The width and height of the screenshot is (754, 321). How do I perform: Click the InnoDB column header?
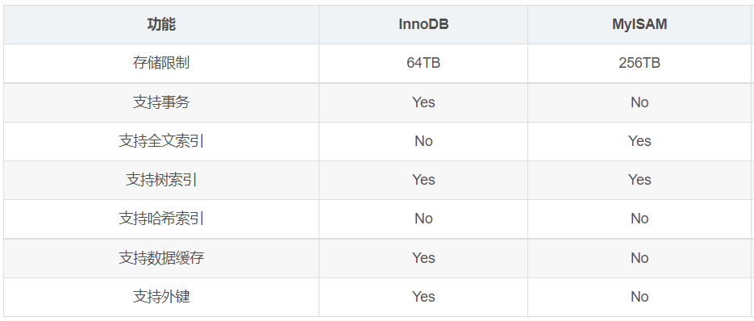click(423, 24)
